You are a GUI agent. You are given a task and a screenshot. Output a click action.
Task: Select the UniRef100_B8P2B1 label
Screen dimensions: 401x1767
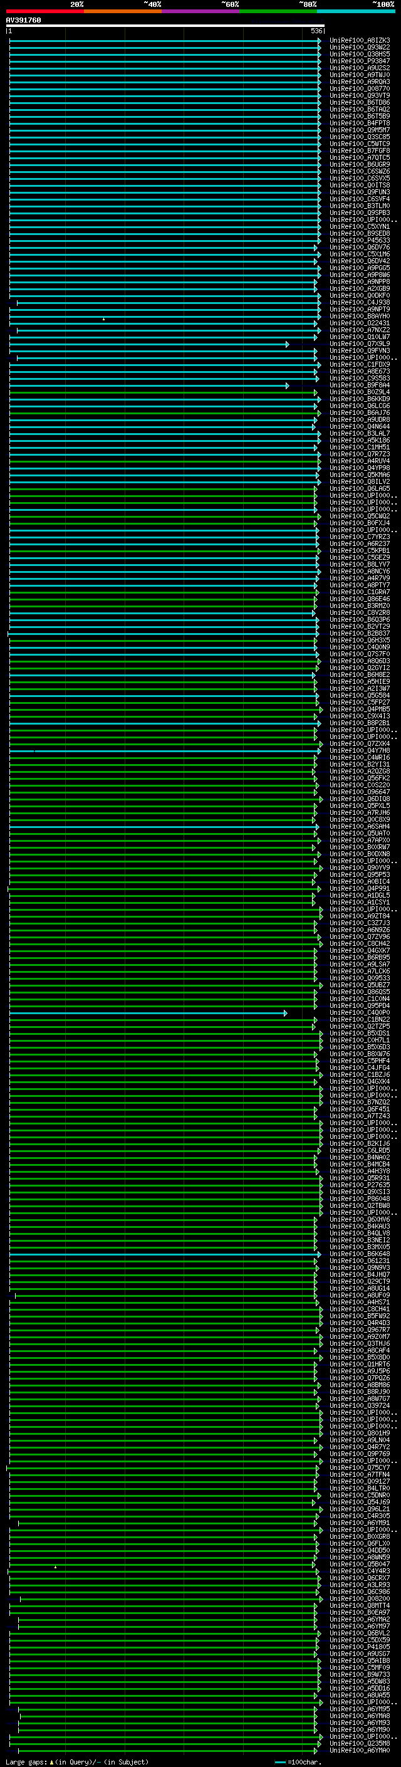(x=360, y=723)
